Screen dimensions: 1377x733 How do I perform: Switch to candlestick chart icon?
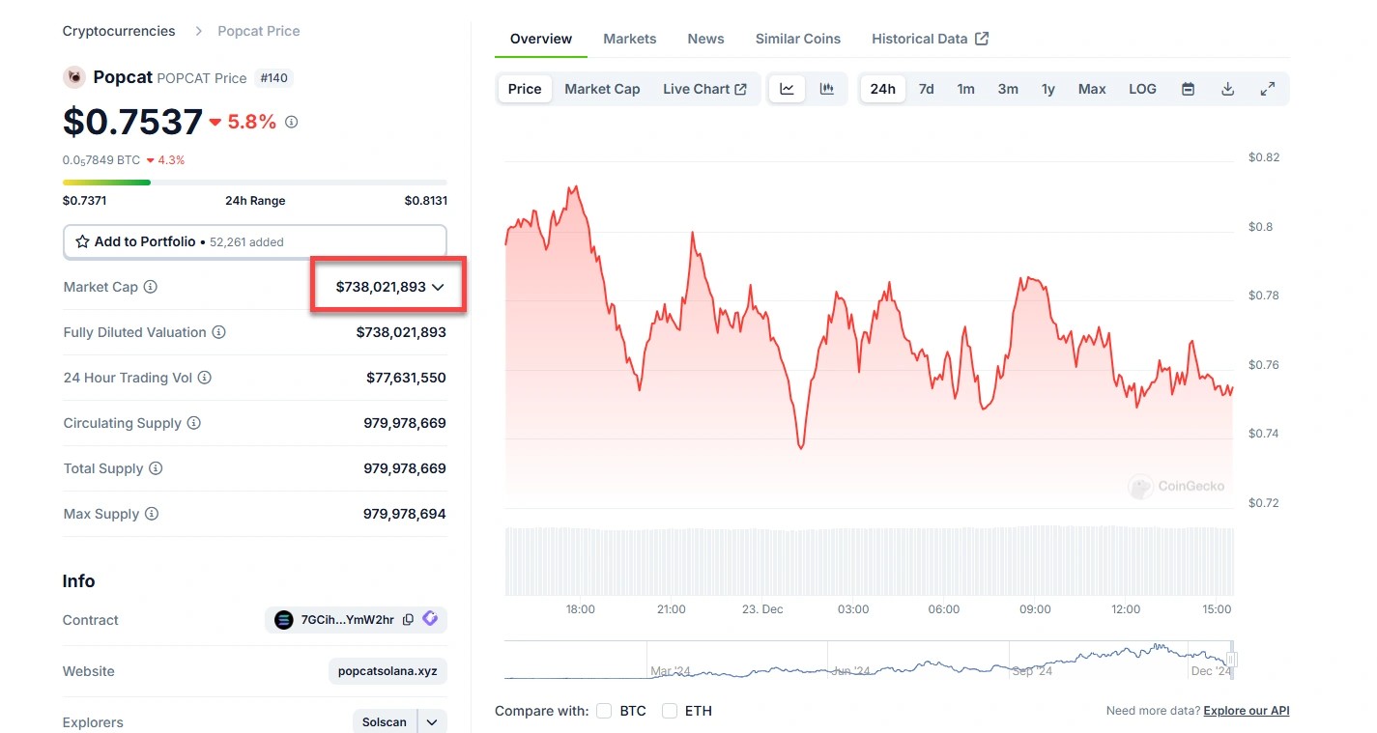click(x=826, y=89)
